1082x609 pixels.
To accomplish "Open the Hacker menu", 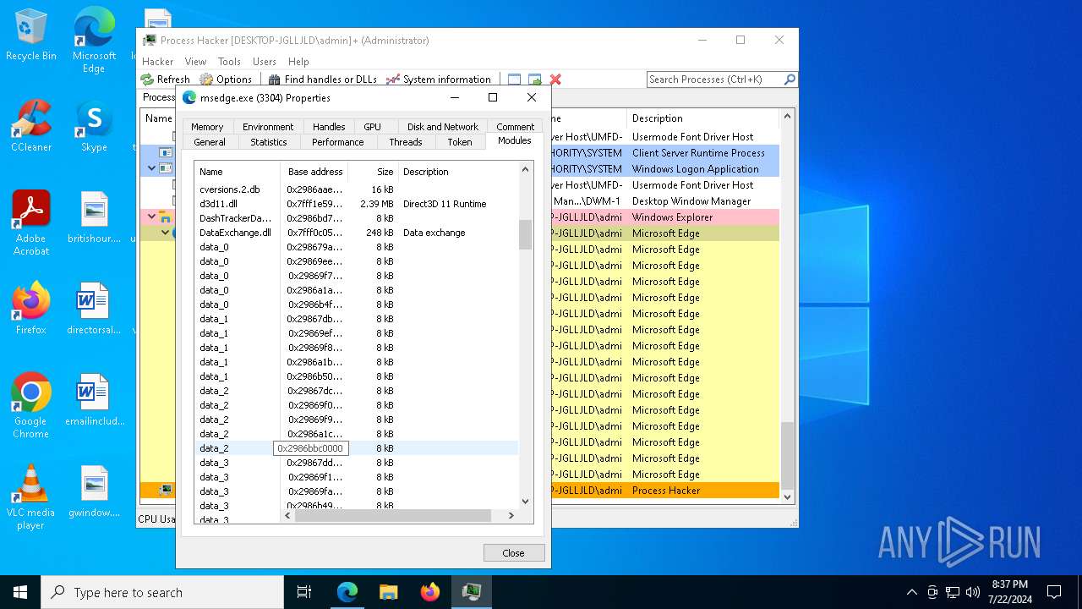I will [157, 61].
